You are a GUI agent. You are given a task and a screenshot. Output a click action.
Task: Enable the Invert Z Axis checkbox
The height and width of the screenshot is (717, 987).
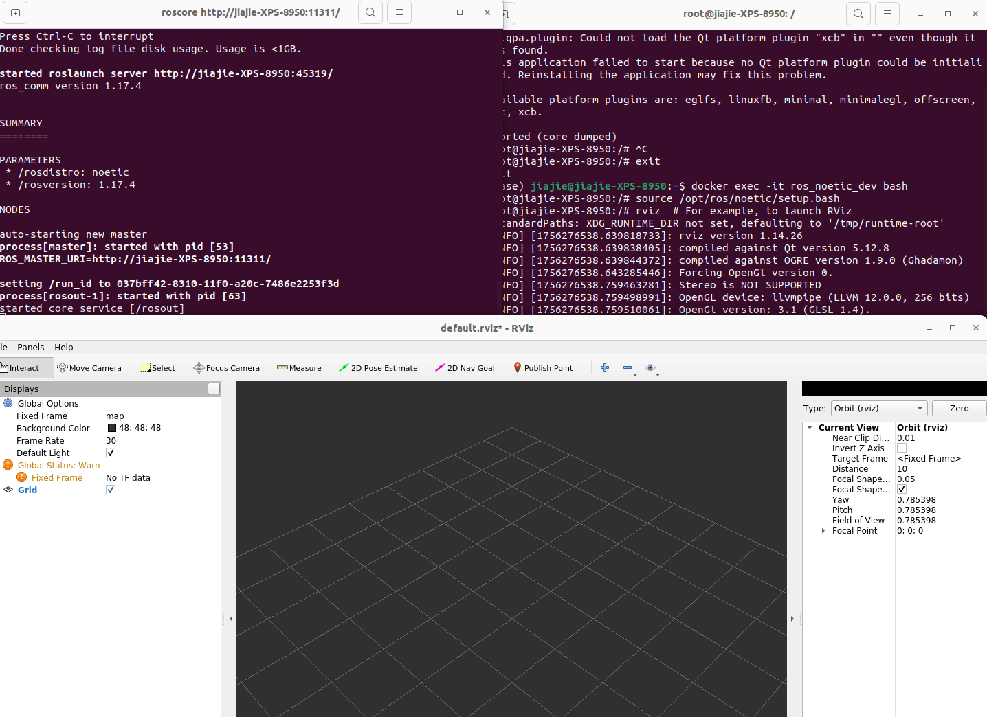[902, 448]
